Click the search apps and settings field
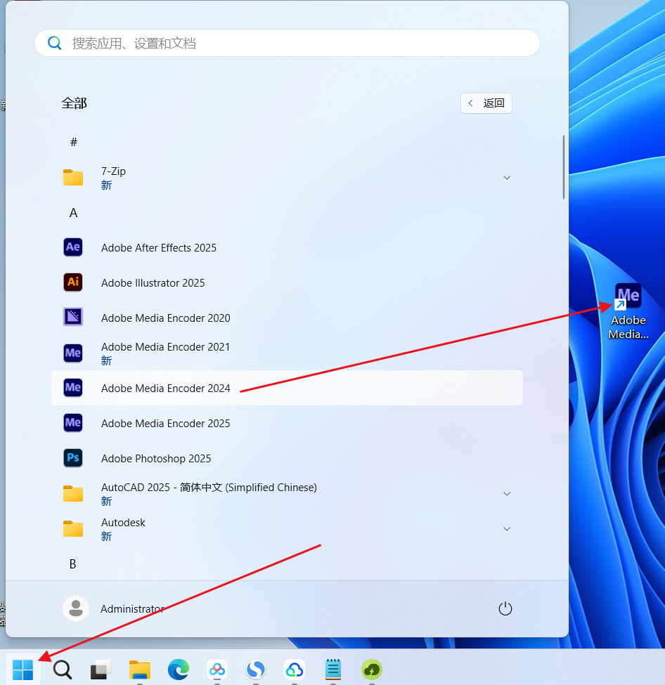 (x=287, y=43)
